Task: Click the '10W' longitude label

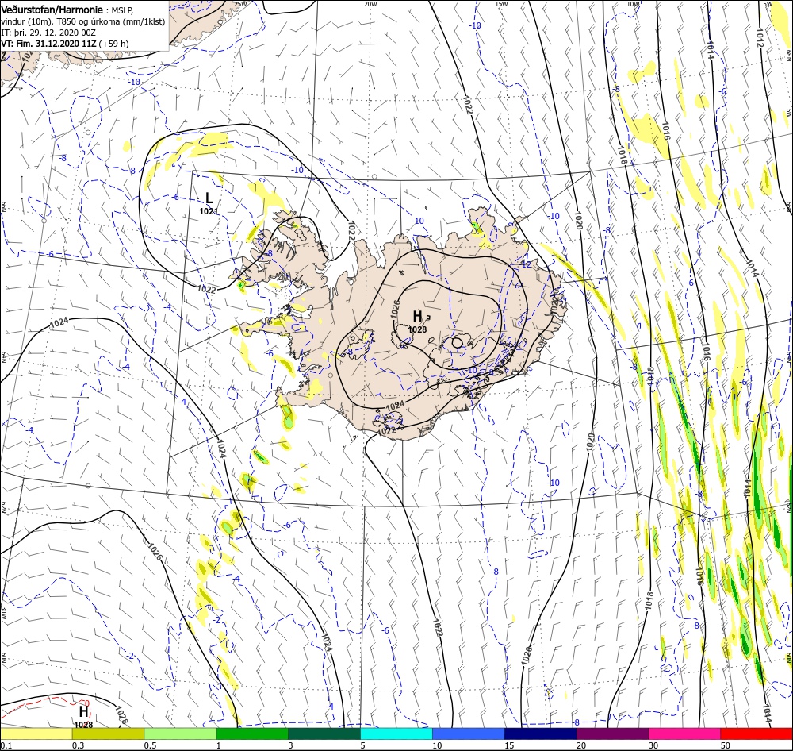Action: point(633,4)
